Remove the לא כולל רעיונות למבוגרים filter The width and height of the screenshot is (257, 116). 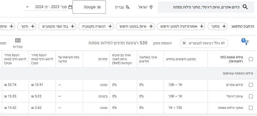[184, 43]
